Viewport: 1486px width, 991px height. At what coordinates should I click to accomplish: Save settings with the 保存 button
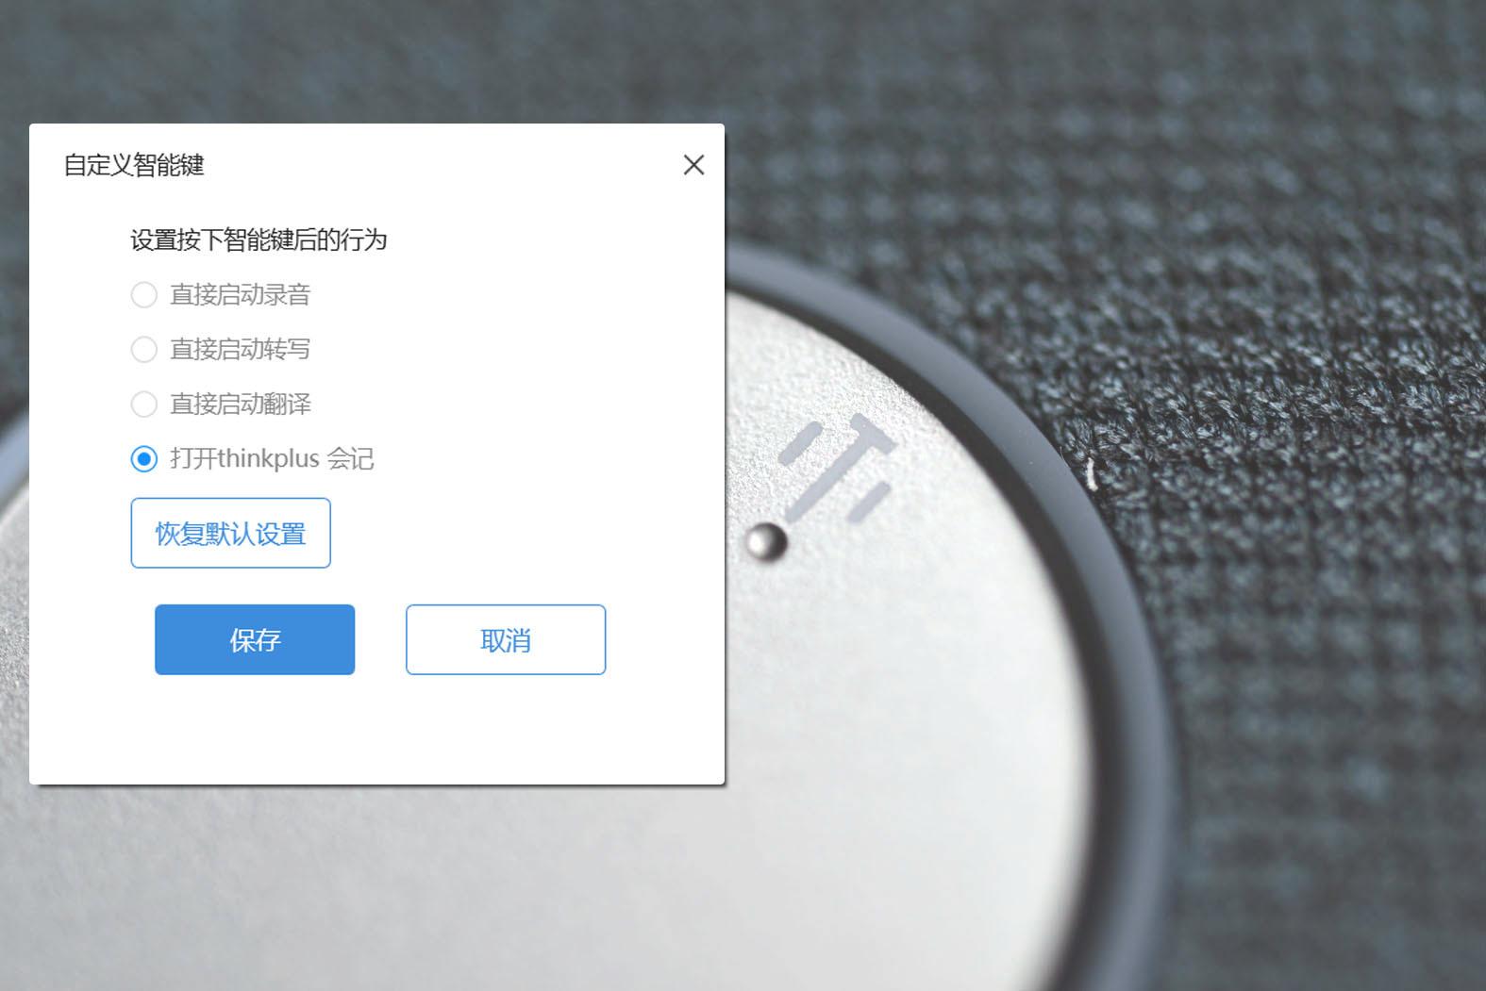[255, 639]
